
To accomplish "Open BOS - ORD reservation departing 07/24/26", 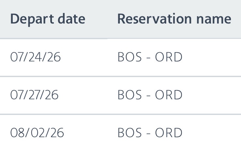I will click(150, 57).
